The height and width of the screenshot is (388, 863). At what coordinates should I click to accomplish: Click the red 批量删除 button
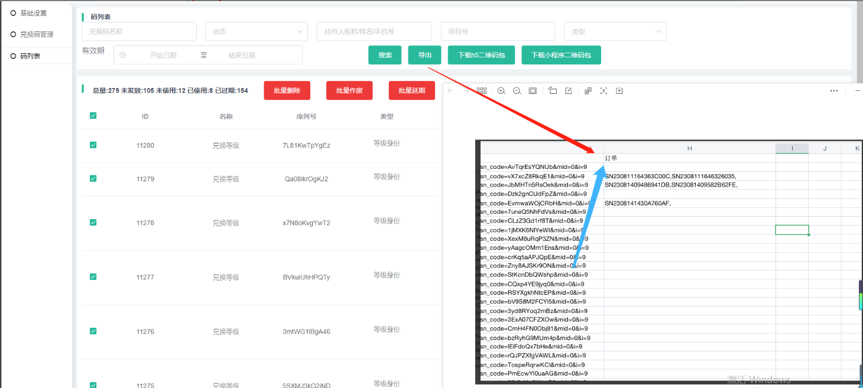(x=287, y=90)
